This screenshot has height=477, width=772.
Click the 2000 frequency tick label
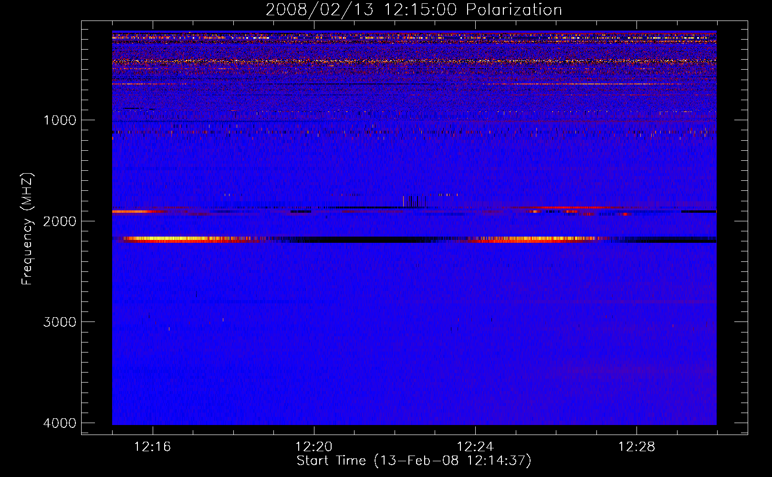(x=60, y=221)
